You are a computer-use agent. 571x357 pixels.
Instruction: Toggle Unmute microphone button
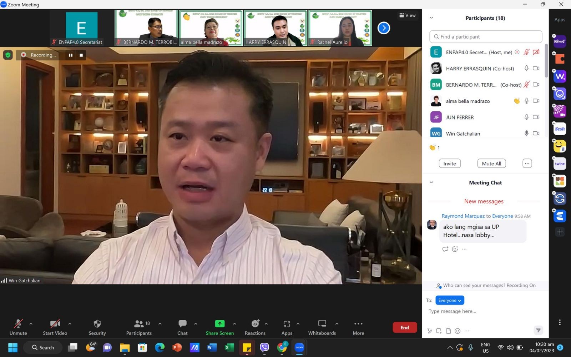click(18, 327)
